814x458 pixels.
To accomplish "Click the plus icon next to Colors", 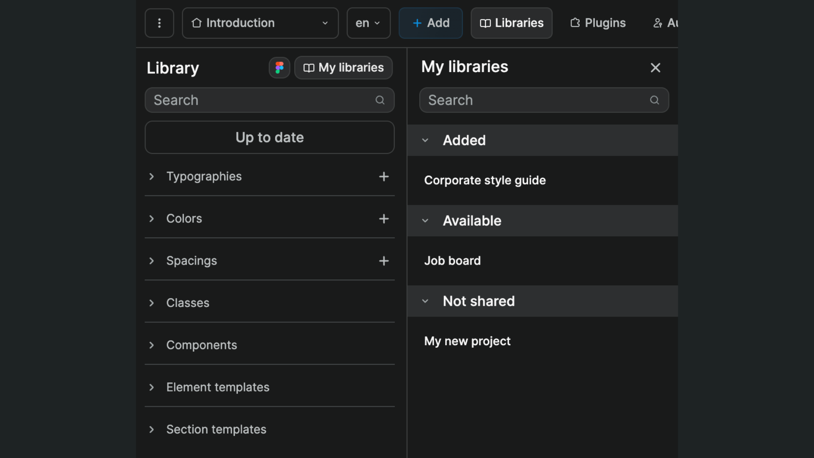I will coord(383,218).
